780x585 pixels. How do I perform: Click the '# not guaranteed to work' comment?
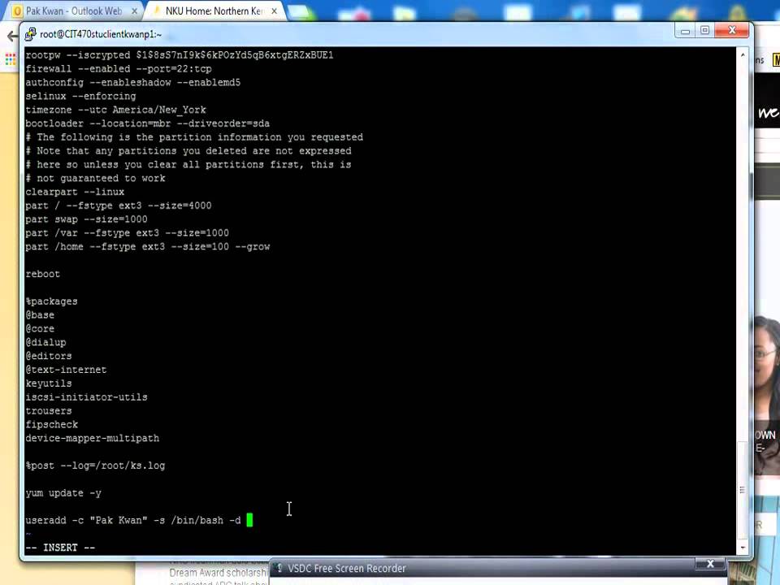[95, 179]
